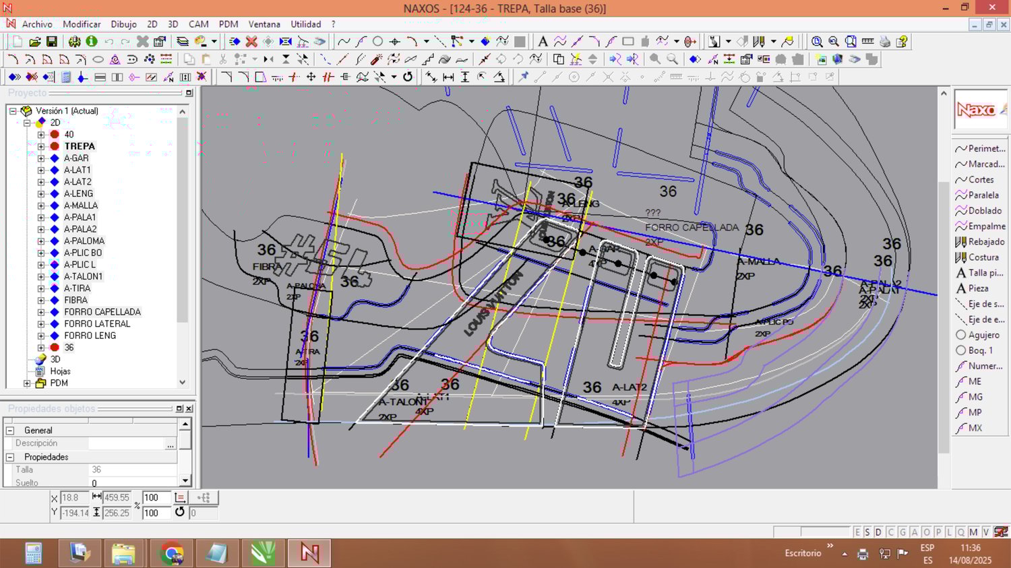Select the text tool letter A icon
1011x568 pixels.
pos(543,42)
